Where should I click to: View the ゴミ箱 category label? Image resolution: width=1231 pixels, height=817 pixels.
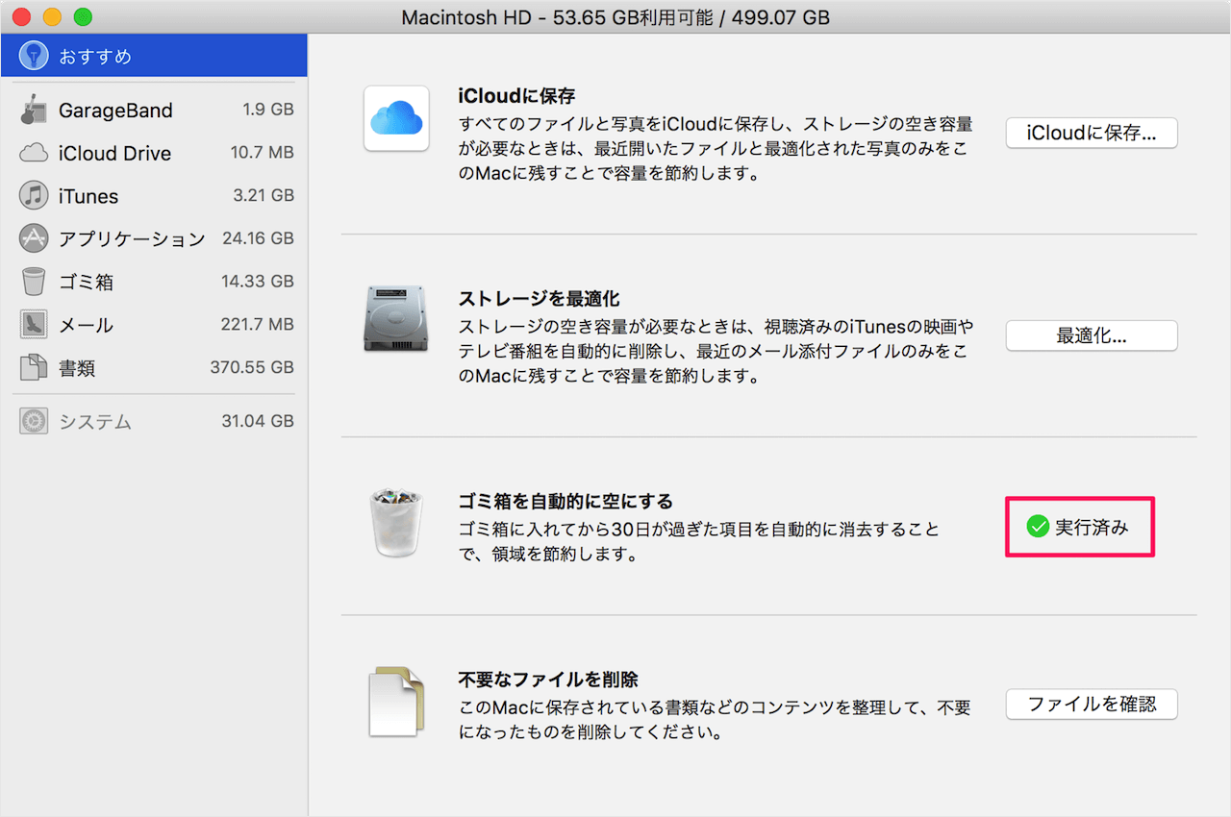point(86,283)
